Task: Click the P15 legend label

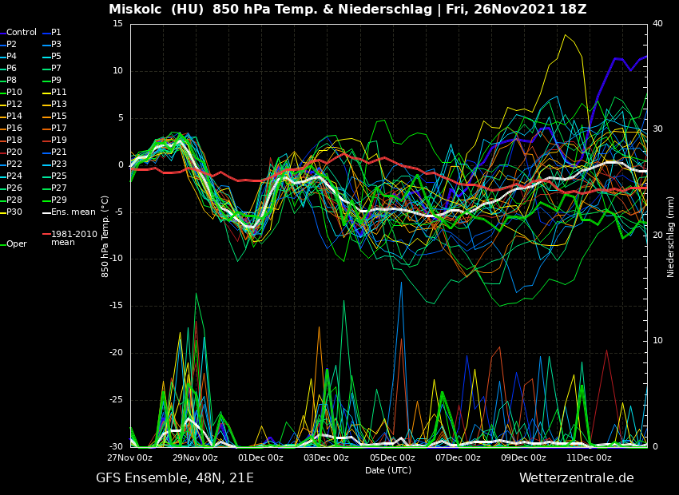Action: pos(58,117)
